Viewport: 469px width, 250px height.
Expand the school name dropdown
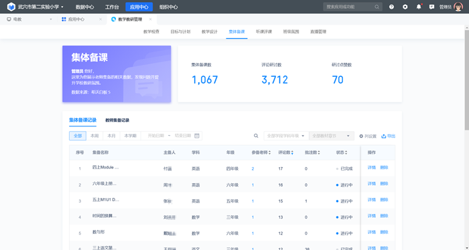point(62,7)
